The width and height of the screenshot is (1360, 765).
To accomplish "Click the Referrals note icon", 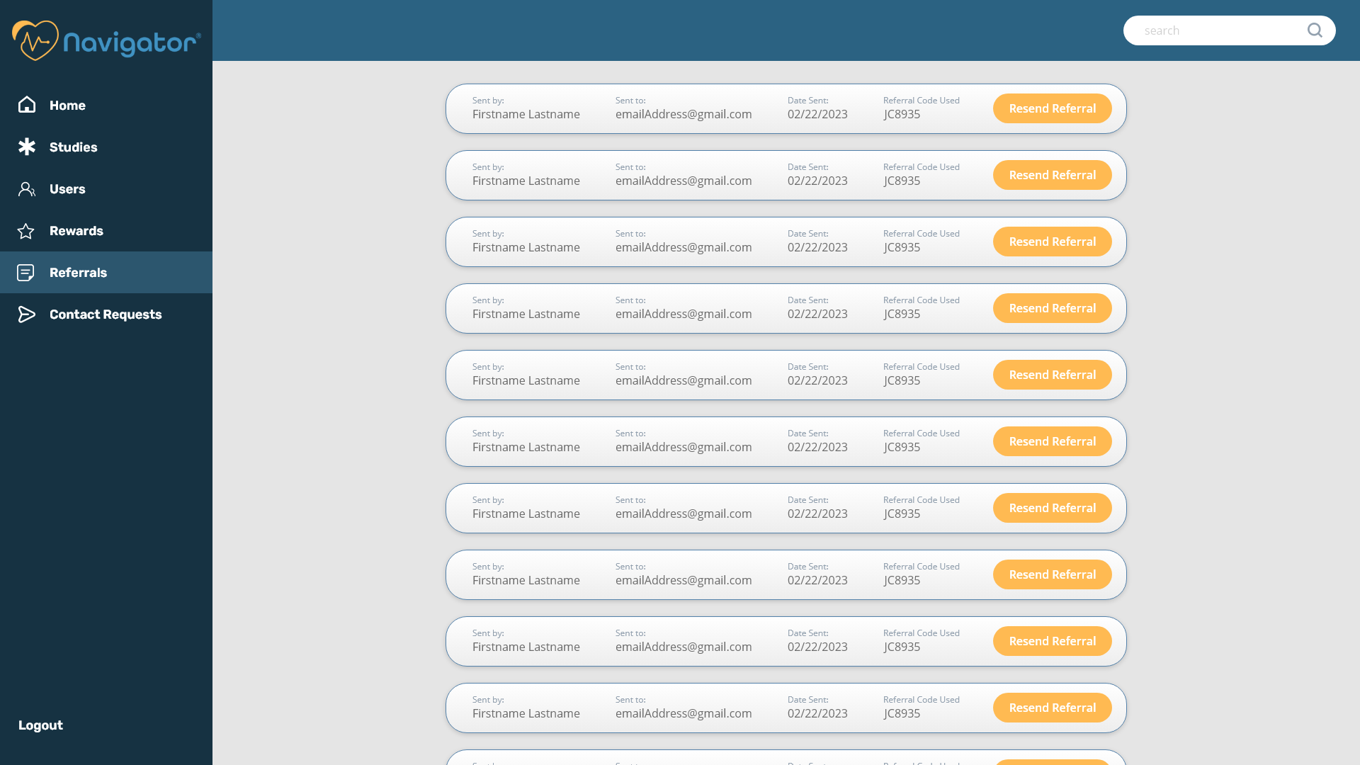I will (x=26, y=273).
